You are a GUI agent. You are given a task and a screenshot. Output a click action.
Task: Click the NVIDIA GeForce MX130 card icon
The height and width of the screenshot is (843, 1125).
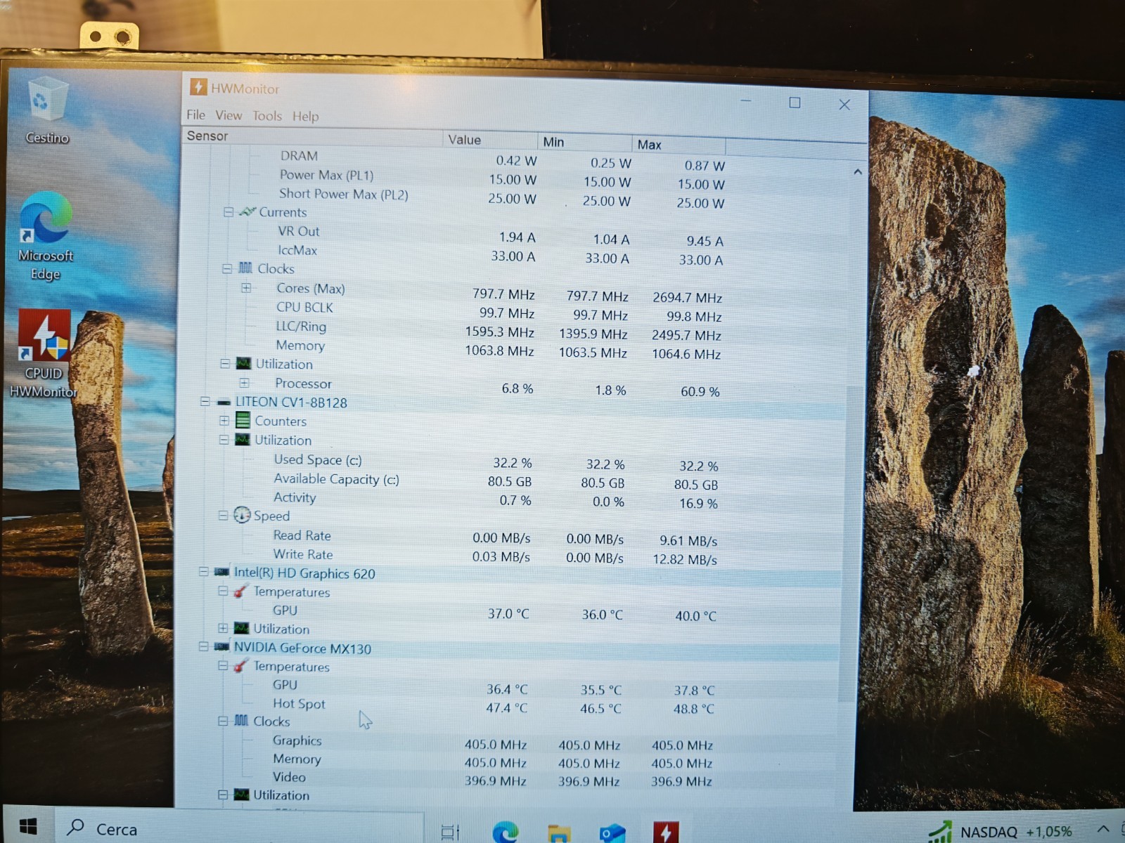pyautogui.click(x=222, y=647)
